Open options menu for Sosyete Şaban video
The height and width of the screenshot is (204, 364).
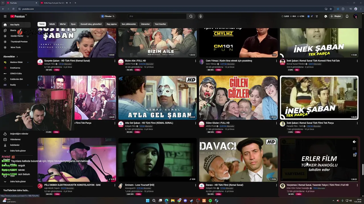coord(115,61)
